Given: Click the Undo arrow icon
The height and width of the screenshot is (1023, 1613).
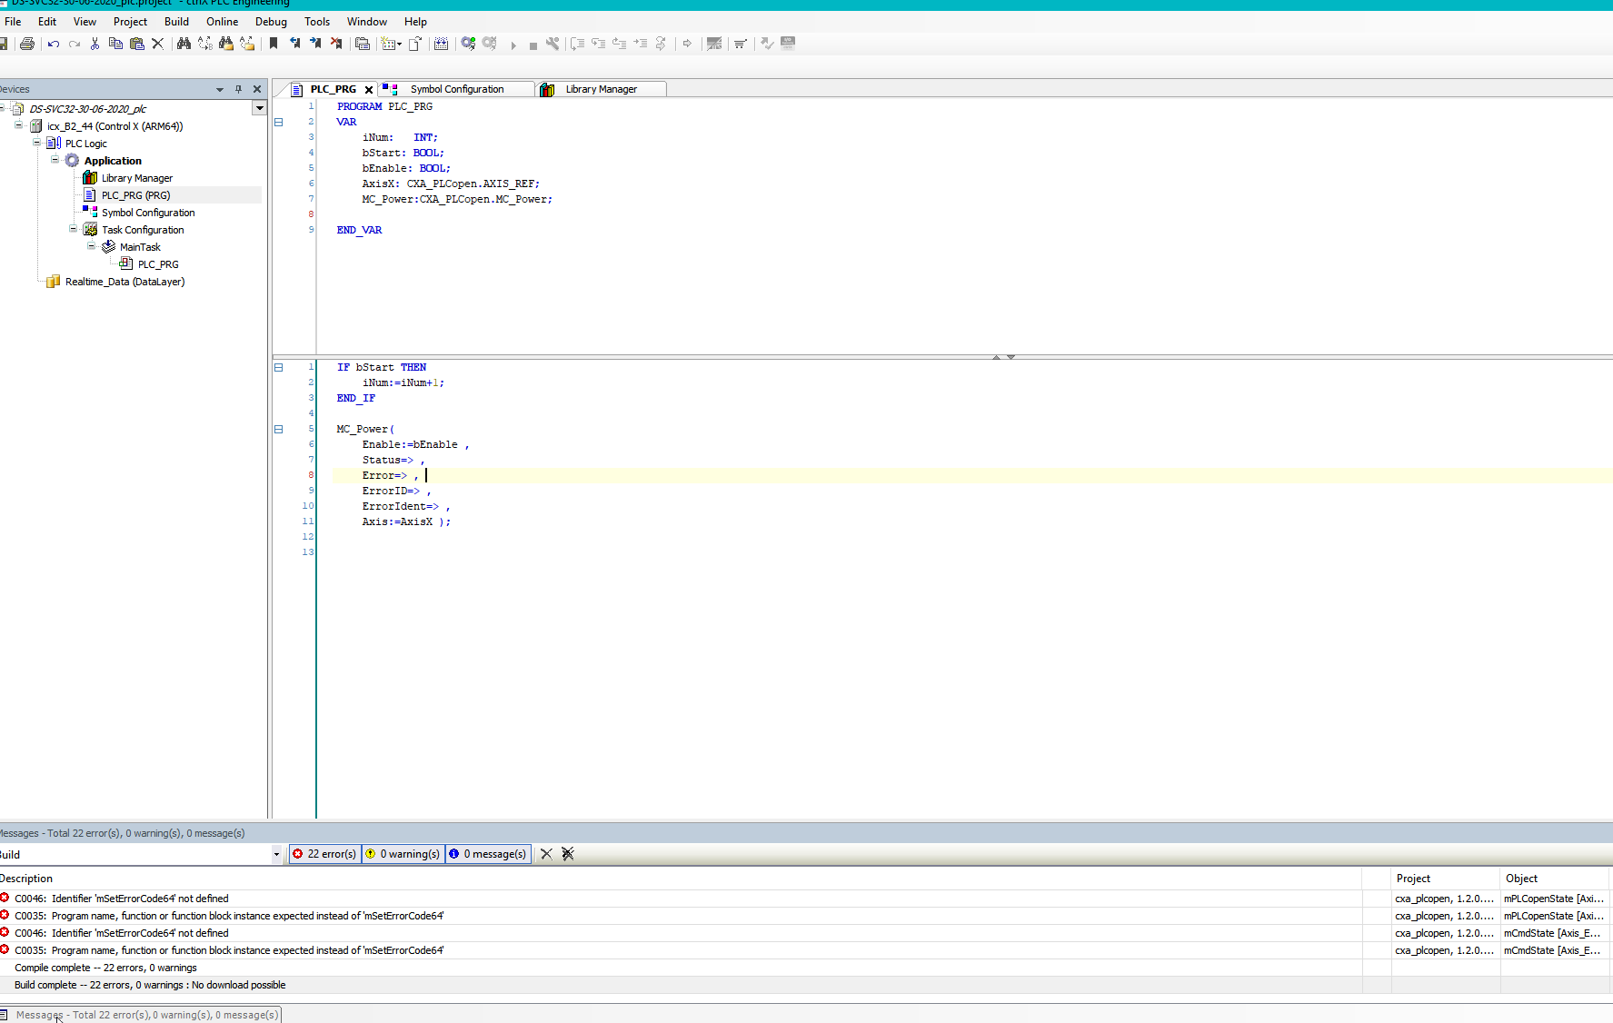Looking at the screenshot, I should 54,44.
